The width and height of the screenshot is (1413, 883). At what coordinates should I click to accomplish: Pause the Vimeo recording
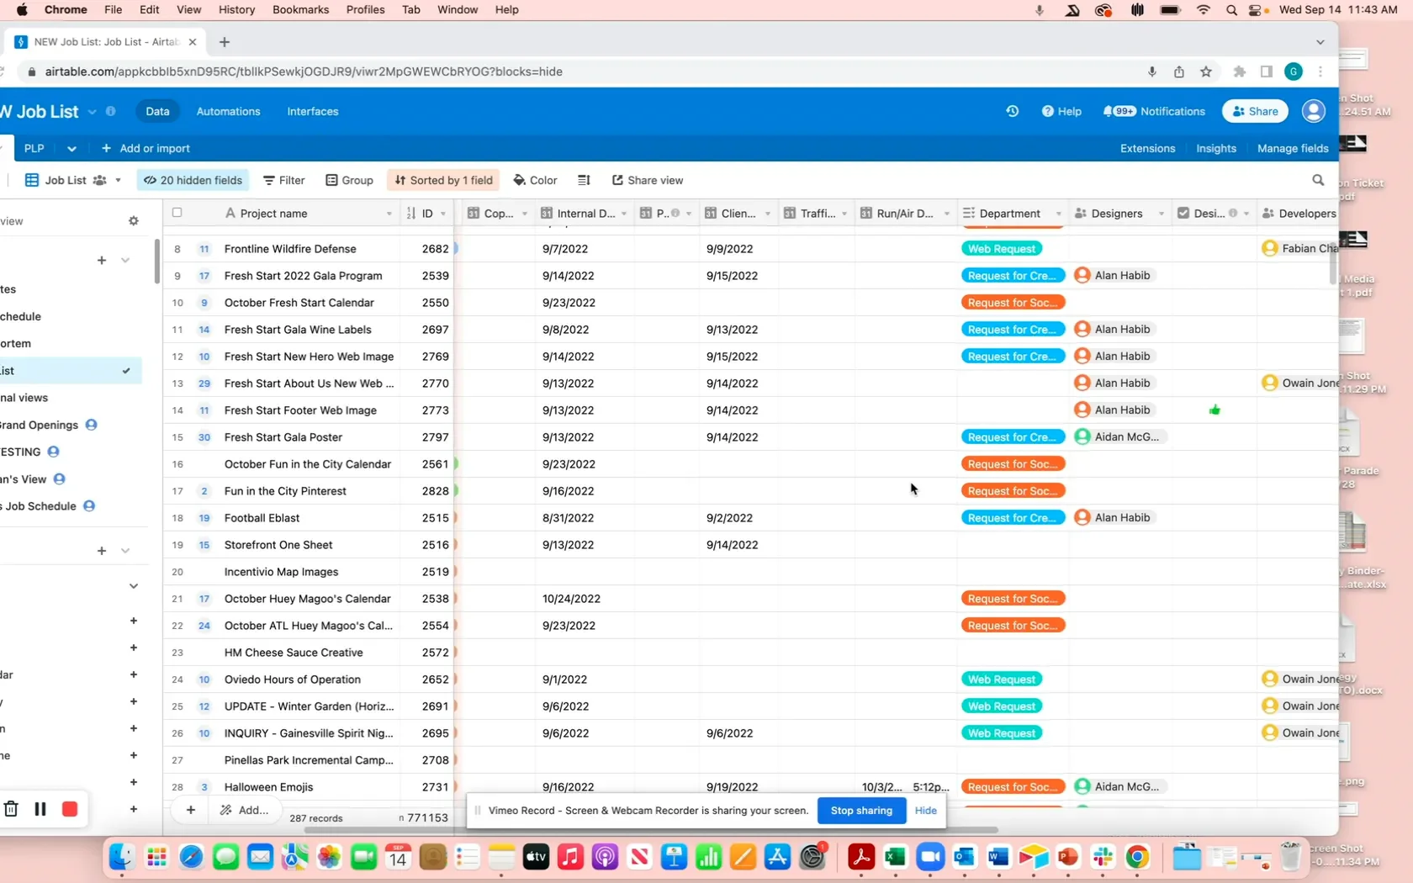pyautogui.click(x=40, y=809)
